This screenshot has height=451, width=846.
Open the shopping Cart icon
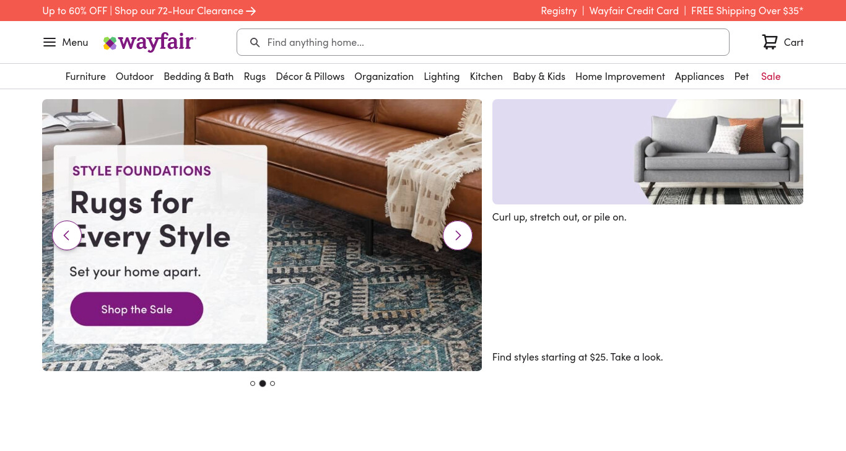(x=769, y=42)
